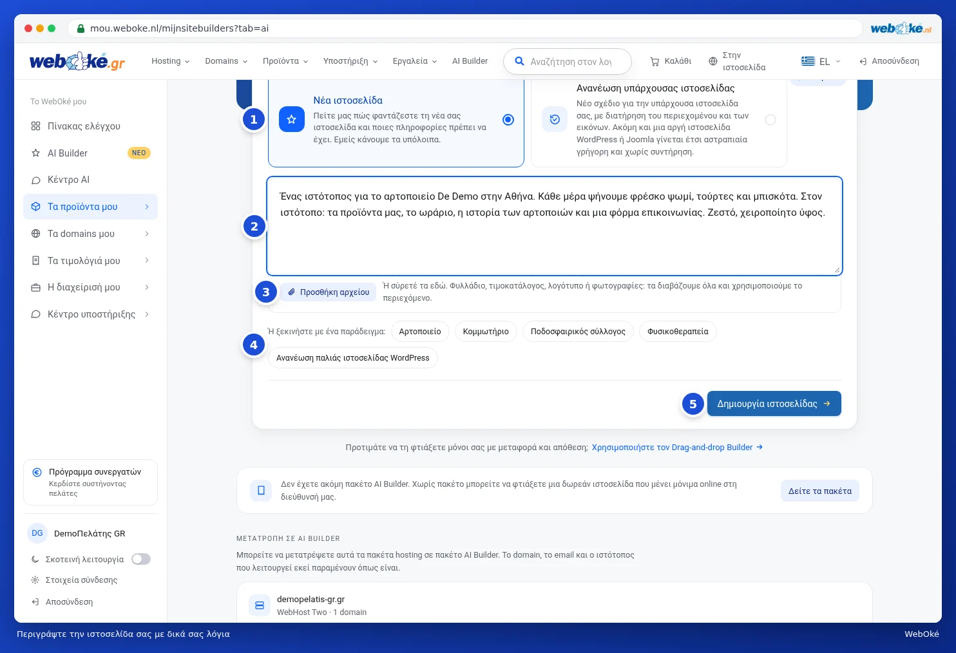Click the Greek flag icon

(x=808, y=61)
